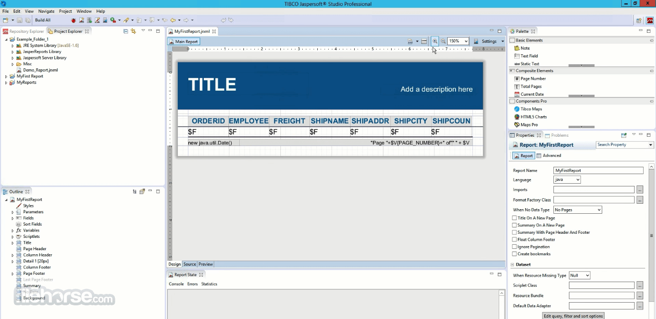The width and height of the screenshot is (656, 319).
Task: Open the Project menu
Action: (x=66, y=11)
